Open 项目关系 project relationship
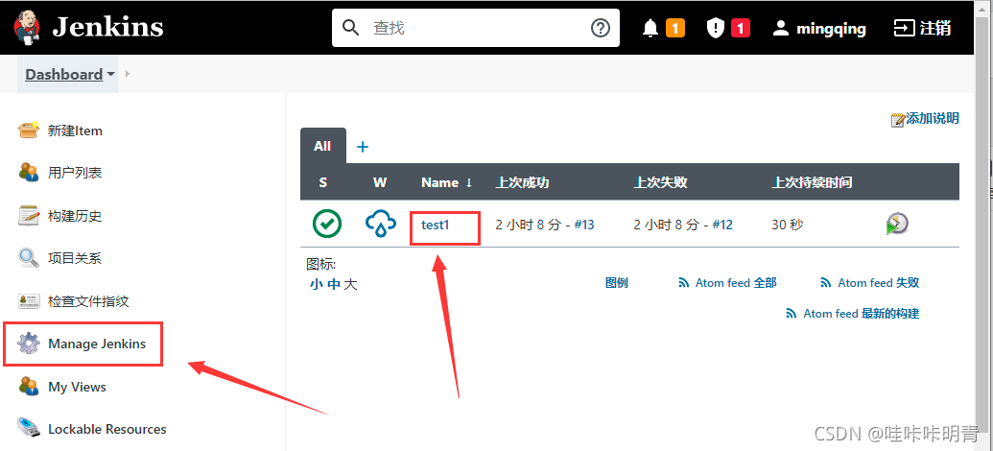 pos(75,258)
